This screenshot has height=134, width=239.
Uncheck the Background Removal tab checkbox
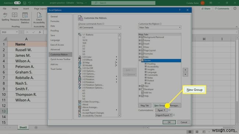pyautogui.click(x=143, y=37)
